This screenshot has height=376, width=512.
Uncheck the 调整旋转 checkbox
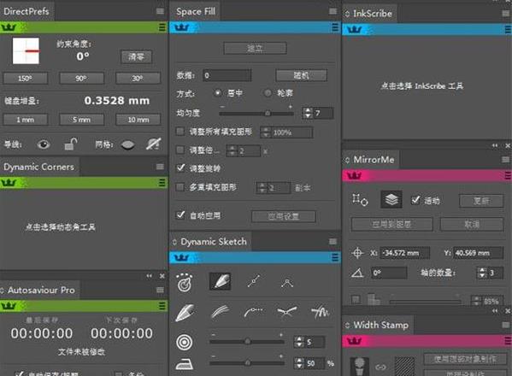pos(180,167)
